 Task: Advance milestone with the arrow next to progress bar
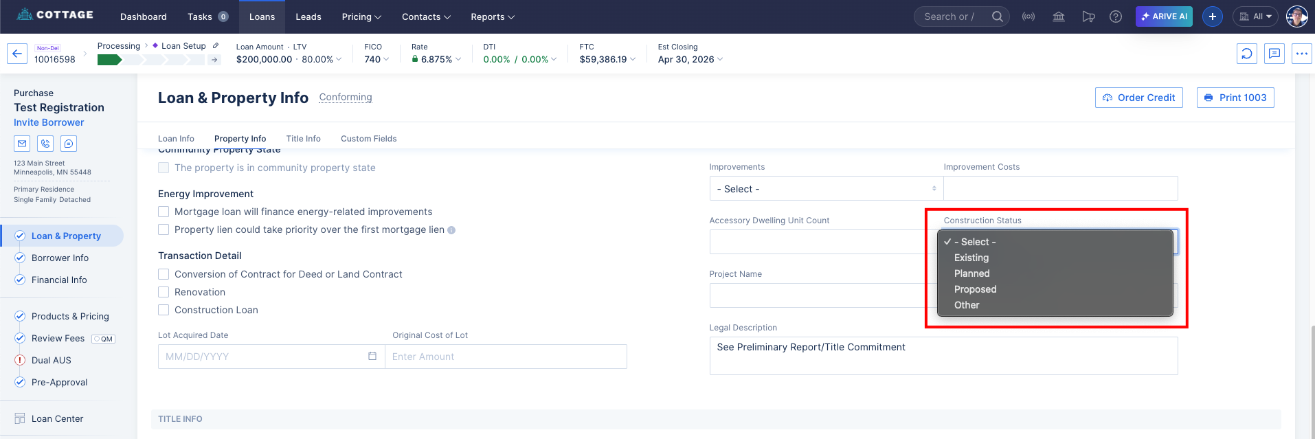coord(215,60)
